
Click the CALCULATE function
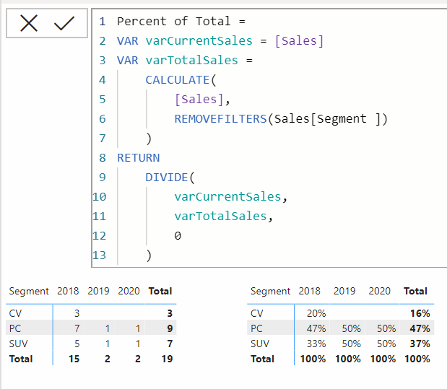pos(178,80)
